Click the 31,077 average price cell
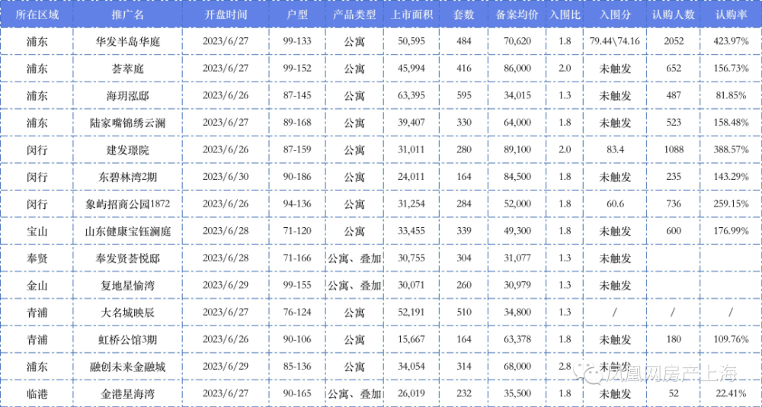Screen dimensions: 762x407 tap(517, 258)
